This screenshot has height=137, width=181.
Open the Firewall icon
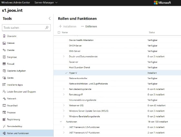(4, 64)
